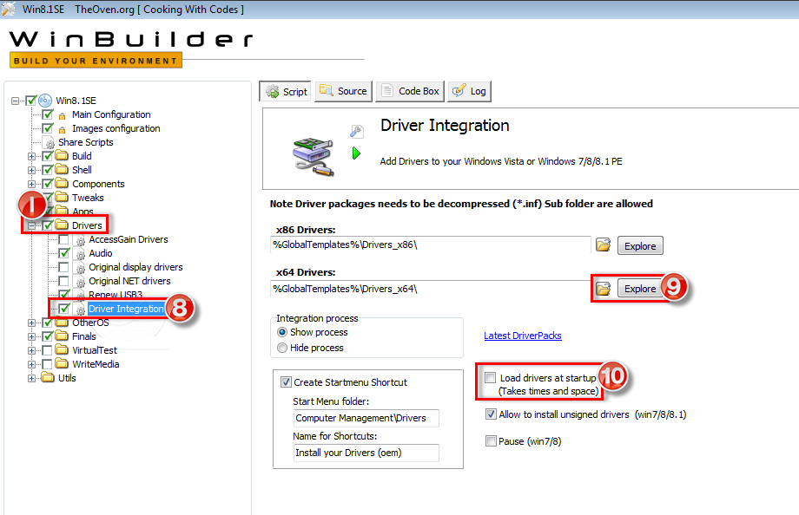Expand the VirtualTest folder node
Screen dimensions: 799x515
[x=31, y=350]
